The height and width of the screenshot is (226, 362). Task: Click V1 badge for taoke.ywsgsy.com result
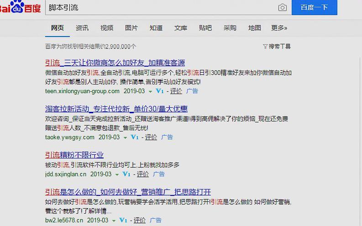tap(135, 137)
